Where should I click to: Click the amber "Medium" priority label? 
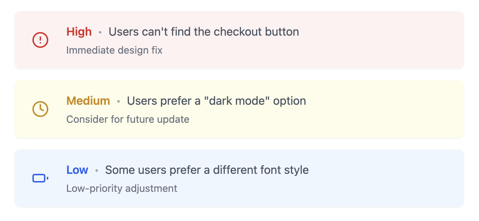[x=88, y=101]
